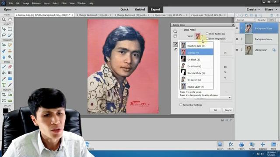The height and width of the screenshot is (157, 280).
Task: Select the Blur tool
Action: [x=4, y=57]
